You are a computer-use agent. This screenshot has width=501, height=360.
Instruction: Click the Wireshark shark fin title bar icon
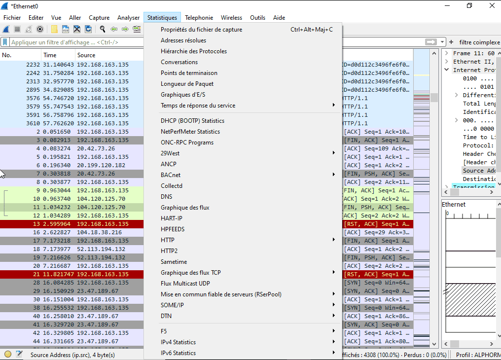(4, 6)
